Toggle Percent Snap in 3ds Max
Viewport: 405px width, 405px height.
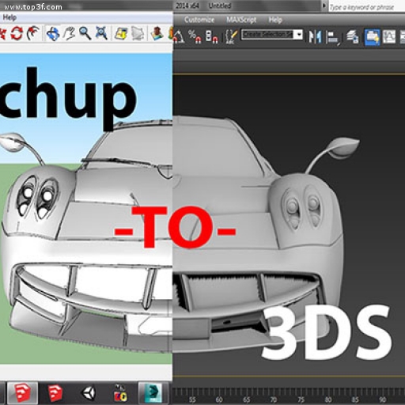(x=195, y=36)
